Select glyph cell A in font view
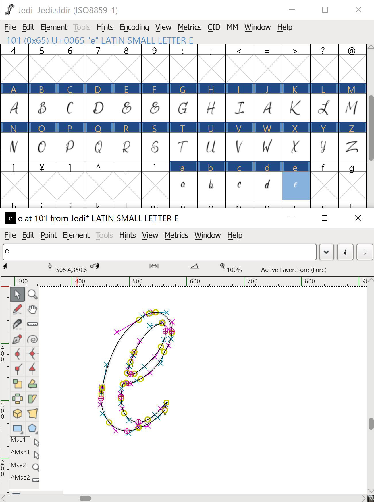Image resolution: width=374 pixels, height=502 pixels. click(x=14, y=108)
